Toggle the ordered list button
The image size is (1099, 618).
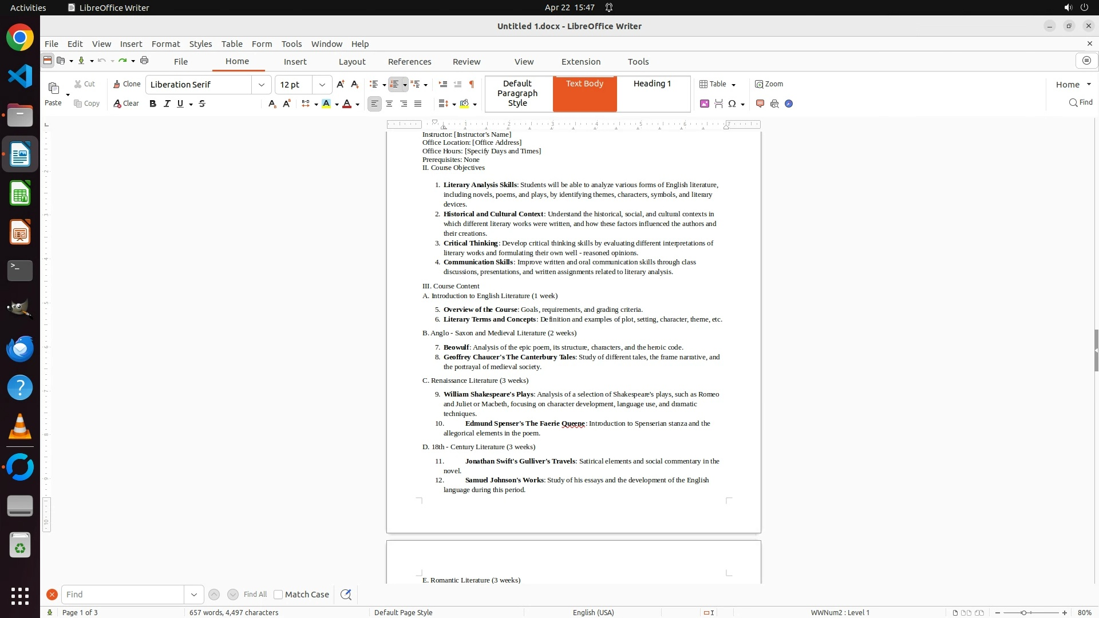coord(394,84)
